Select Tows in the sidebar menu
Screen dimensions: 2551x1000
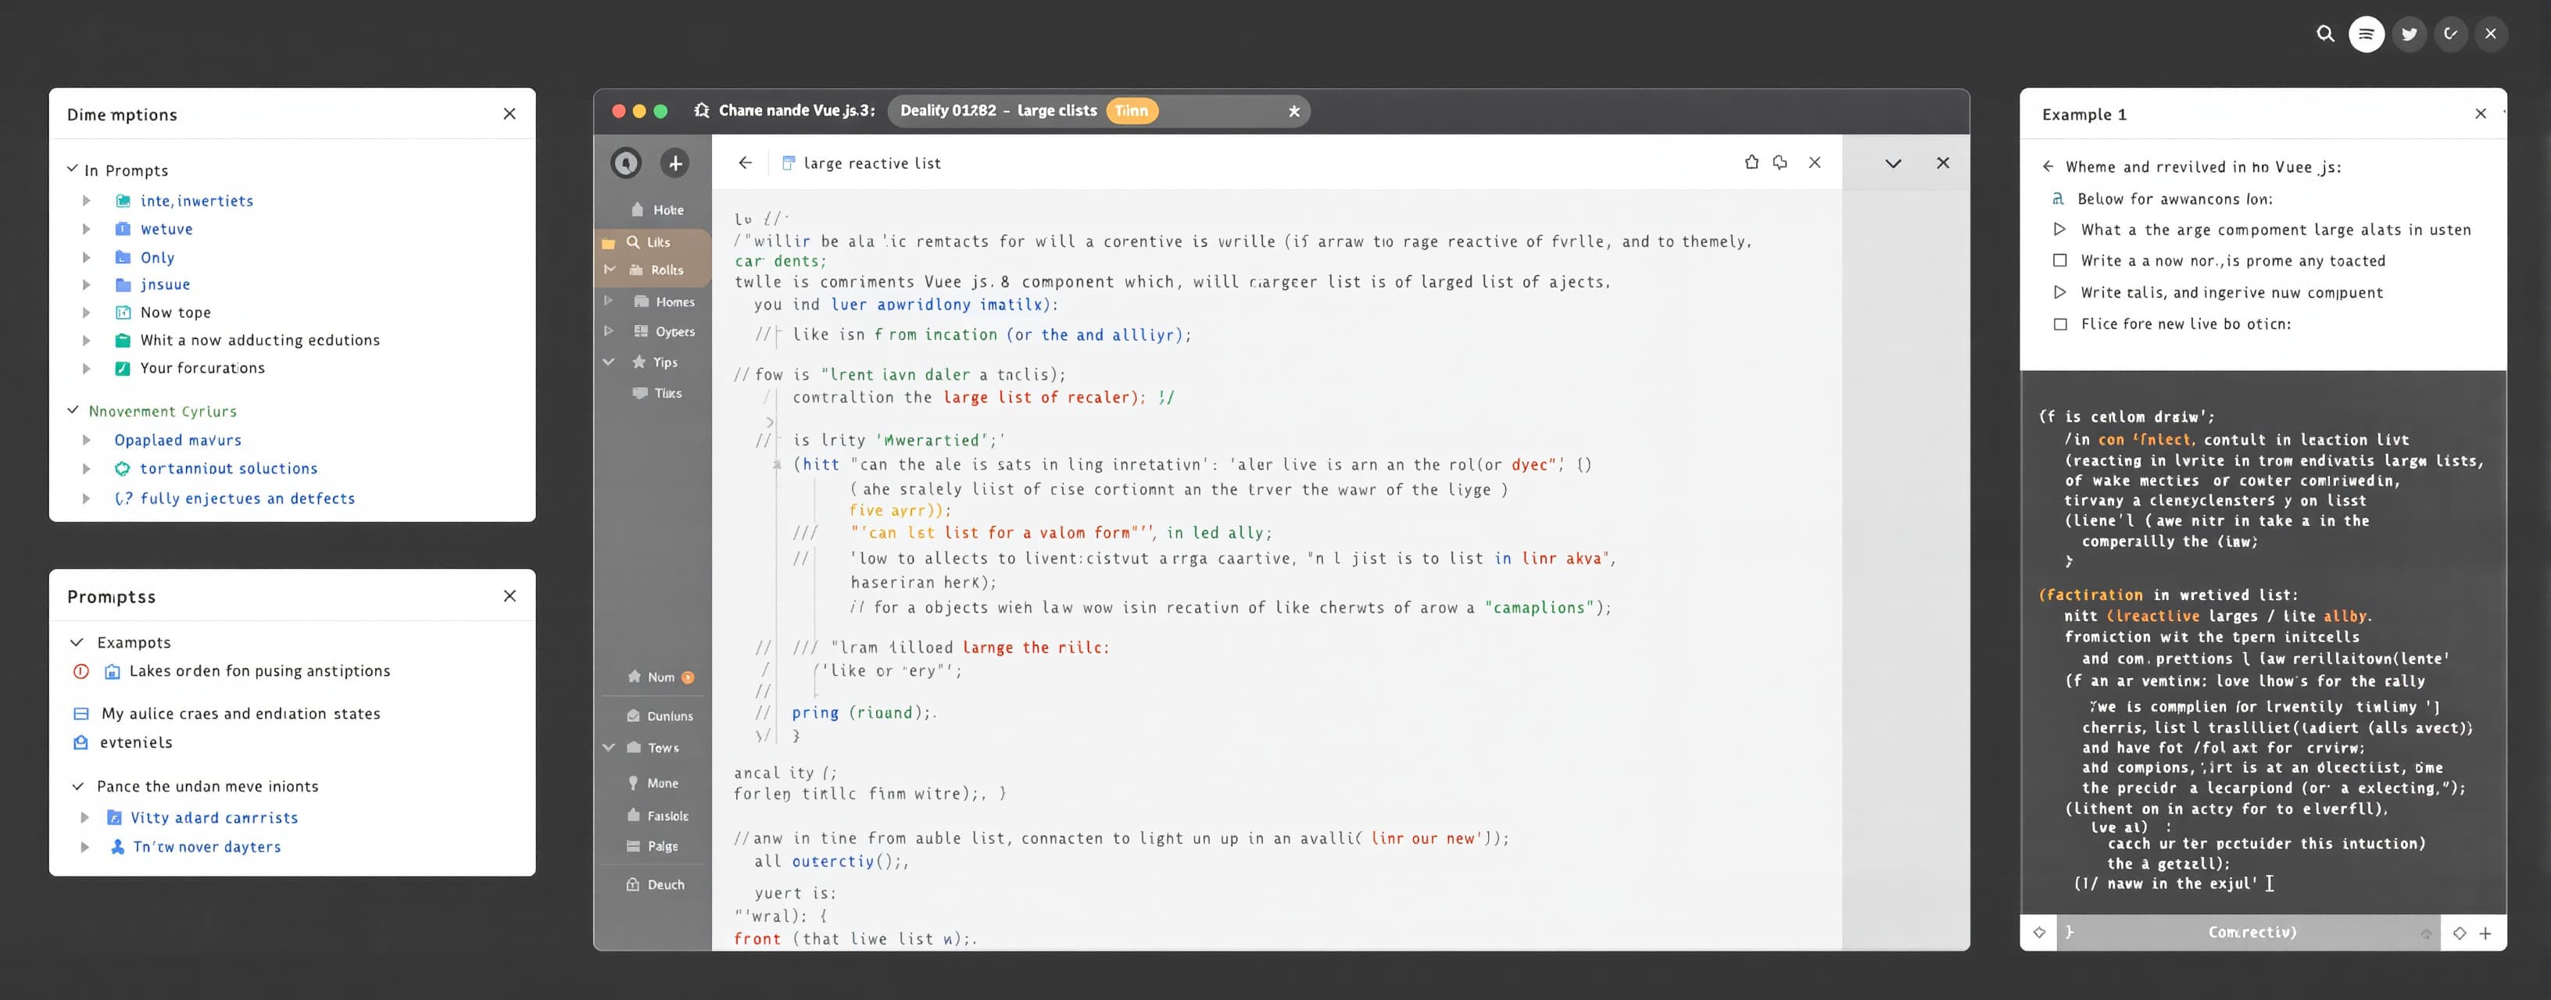tap(653, 748)
